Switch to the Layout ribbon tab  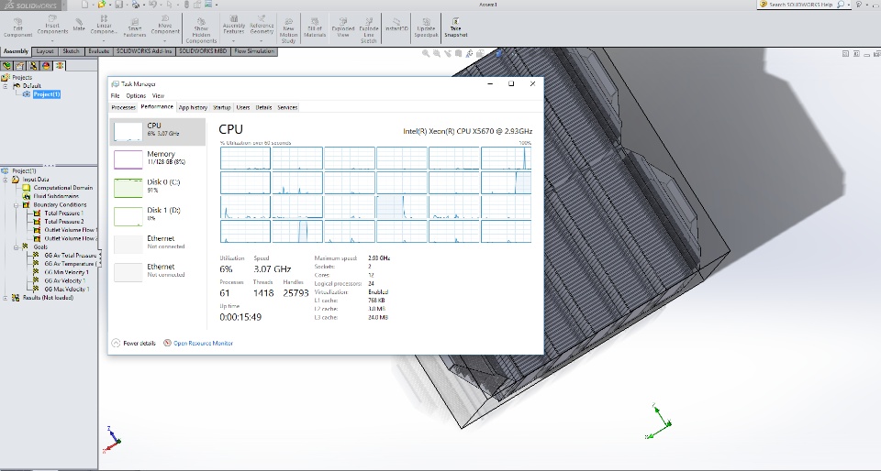[45, 51]
